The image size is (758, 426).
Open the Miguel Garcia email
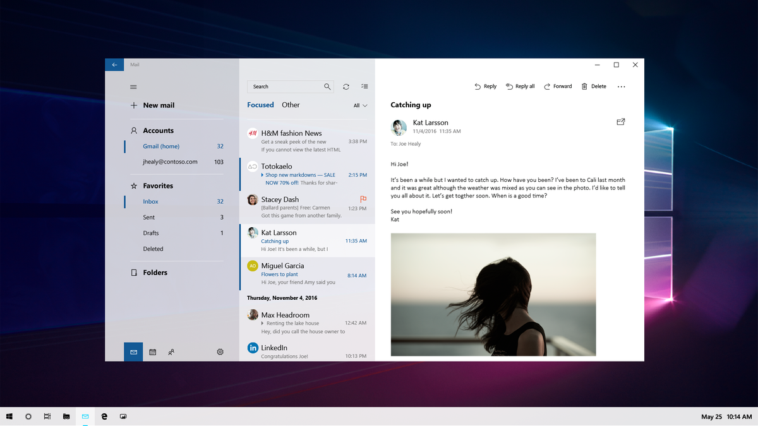(x=307, y=274)
